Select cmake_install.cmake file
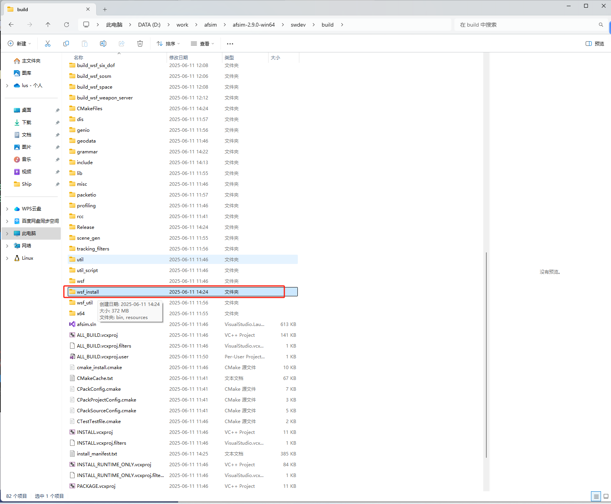This screenshot has height=504, width=611. pos(183,367)
